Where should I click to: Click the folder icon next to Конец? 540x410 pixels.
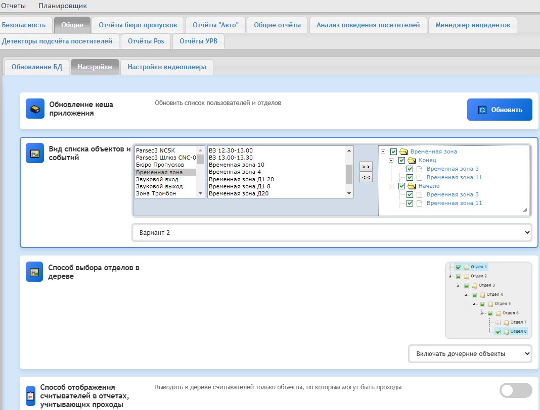pos(412,160)
